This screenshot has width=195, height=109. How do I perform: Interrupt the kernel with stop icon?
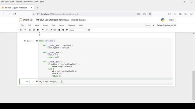click(59, 30)
